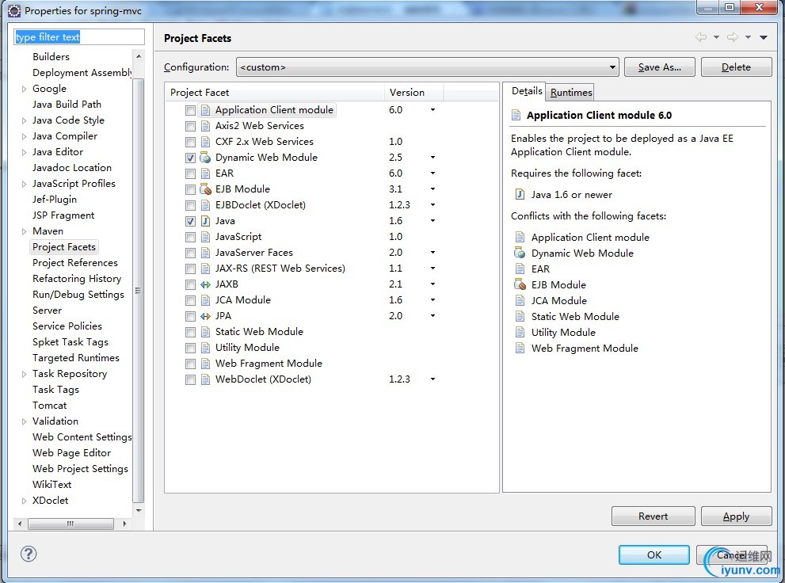Tick the Utility Module checkbox

coord(190,348)
